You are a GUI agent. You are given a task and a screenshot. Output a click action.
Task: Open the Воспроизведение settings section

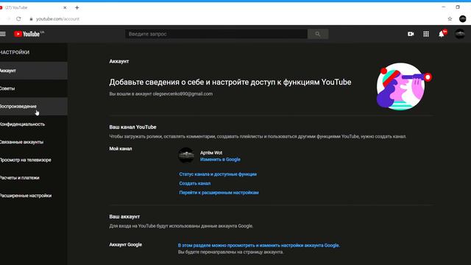pyautogui.click(x=34, y=106)
